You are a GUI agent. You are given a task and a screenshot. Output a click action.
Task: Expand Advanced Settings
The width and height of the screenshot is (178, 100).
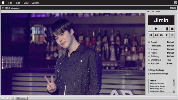(158, 73)
